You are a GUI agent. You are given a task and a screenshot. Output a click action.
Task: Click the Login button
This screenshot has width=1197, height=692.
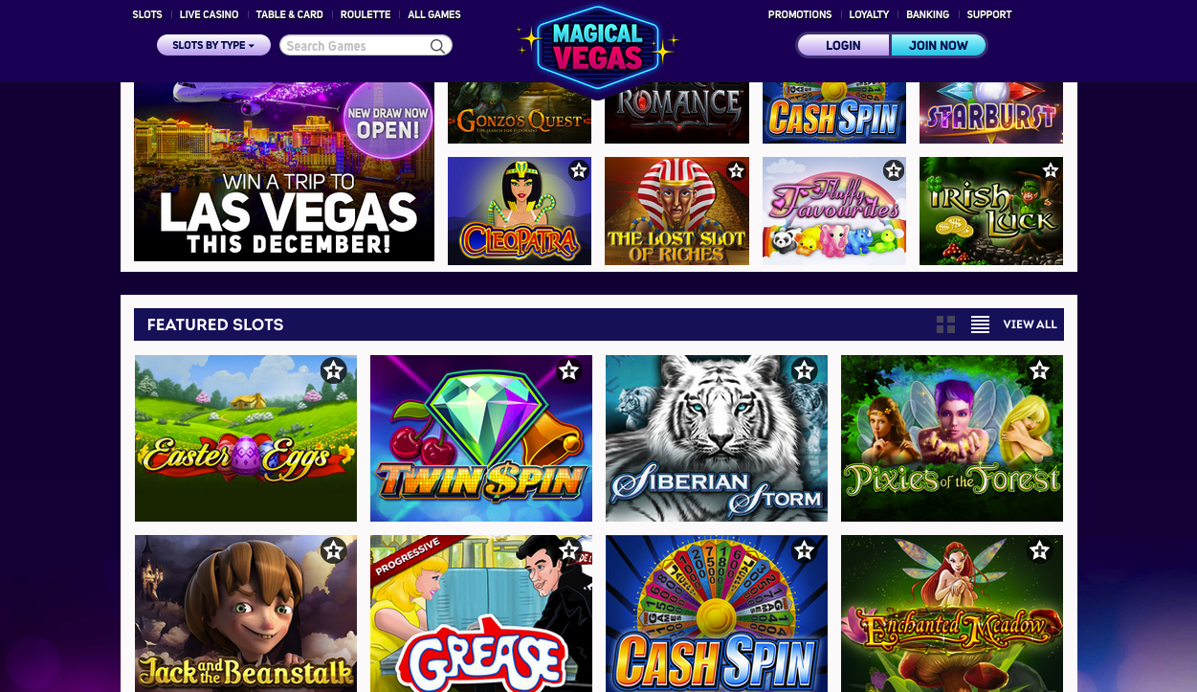click(843, 45)
